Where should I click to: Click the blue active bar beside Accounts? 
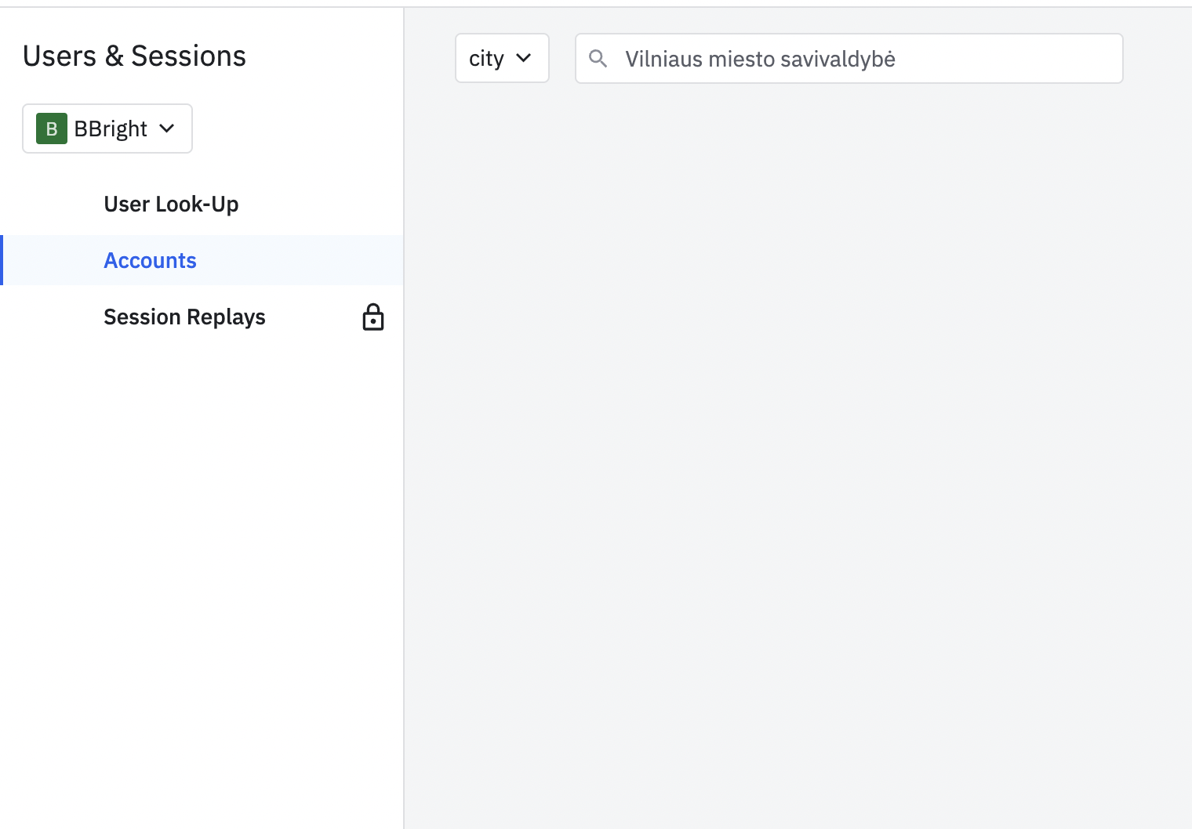tap(2, 260)
